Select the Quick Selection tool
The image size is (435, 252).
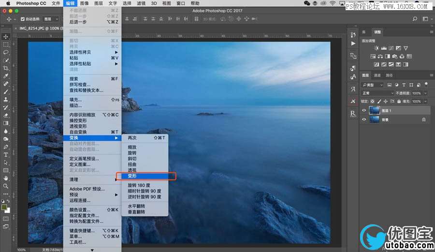(5, 60)
